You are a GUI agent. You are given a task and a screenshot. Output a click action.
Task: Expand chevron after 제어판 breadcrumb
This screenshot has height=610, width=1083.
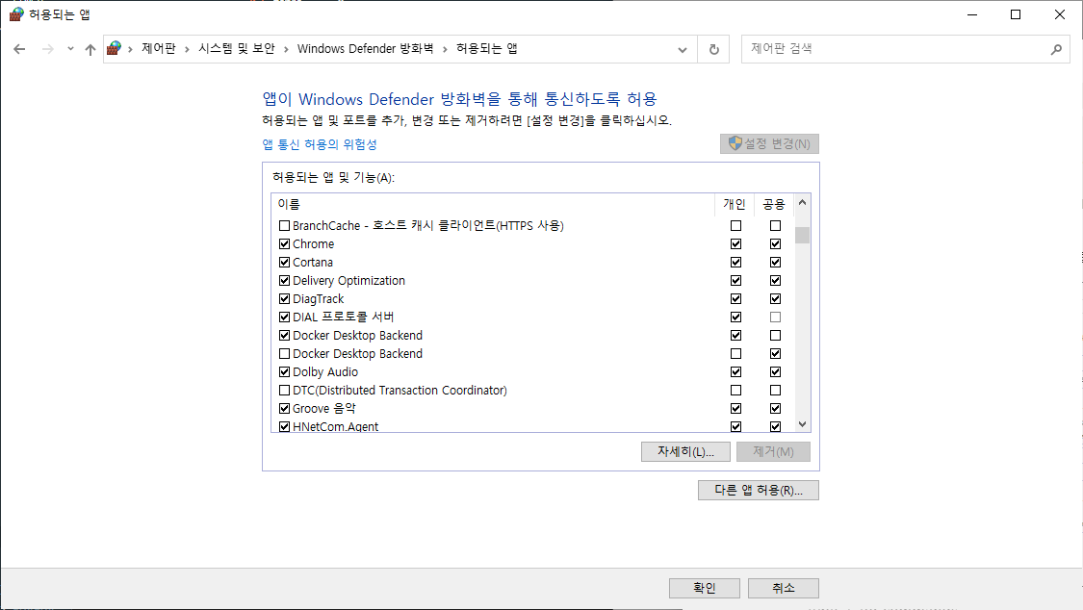[187, 49]
